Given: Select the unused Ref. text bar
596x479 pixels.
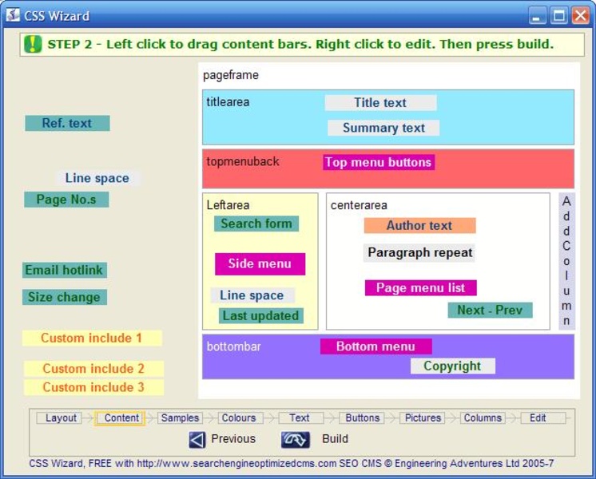Looking at the screenshot, I should click(x=67, y=124).
